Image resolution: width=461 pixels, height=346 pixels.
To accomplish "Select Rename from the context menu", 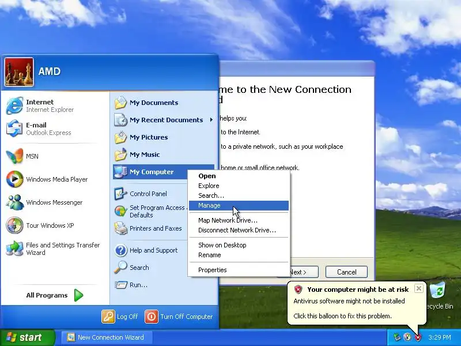I will tap(239, 255).
